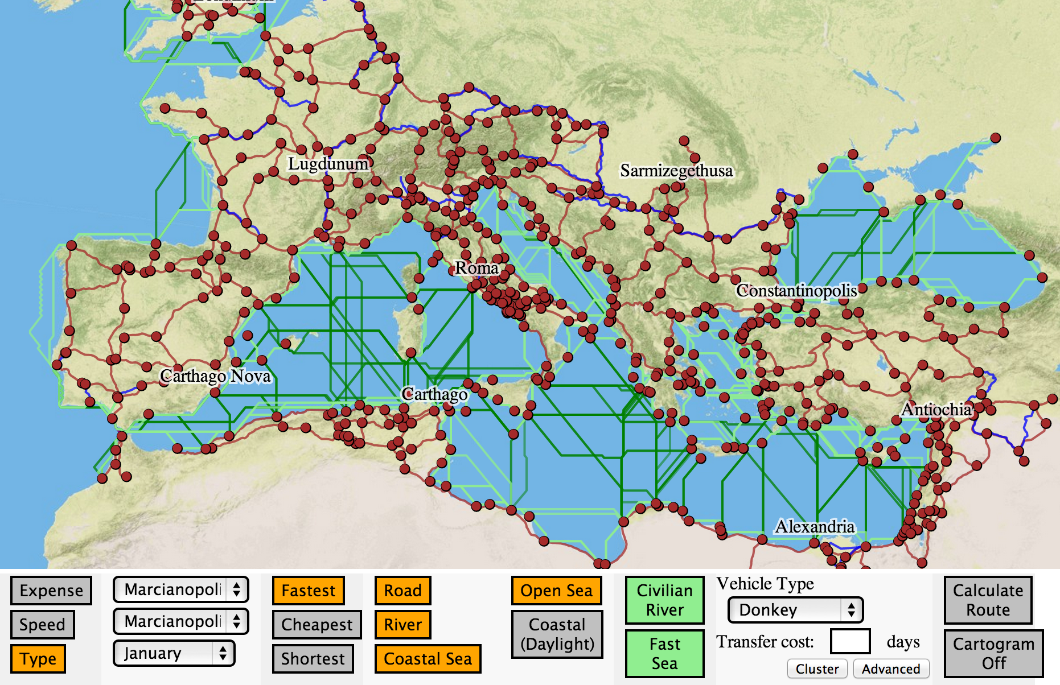This screenshot has width=1060, height=685.
Task: Open the lower Marcianopolis site dropdown
Action: (181, 621)
